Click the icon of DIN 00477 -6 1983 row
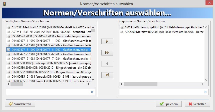Viewport: 215px width, 112px height. 9,54
